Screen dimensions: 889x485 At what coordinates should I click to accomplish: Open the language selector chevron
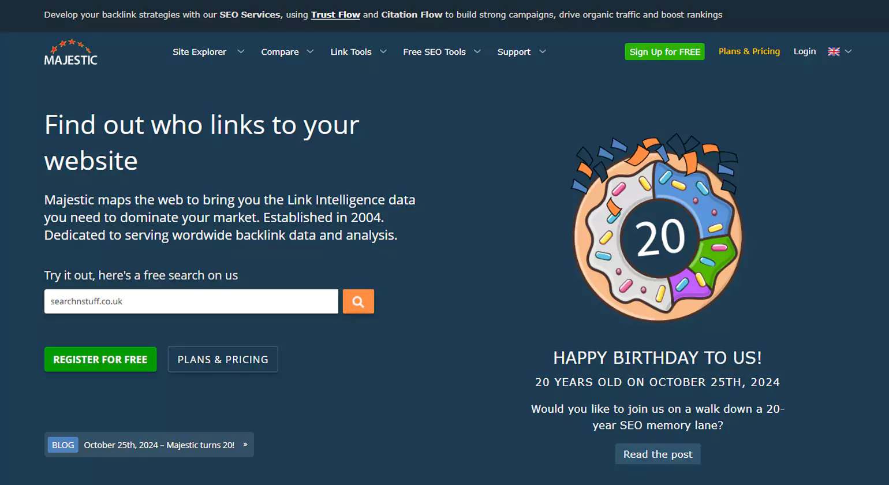click(x=848, y=51)
